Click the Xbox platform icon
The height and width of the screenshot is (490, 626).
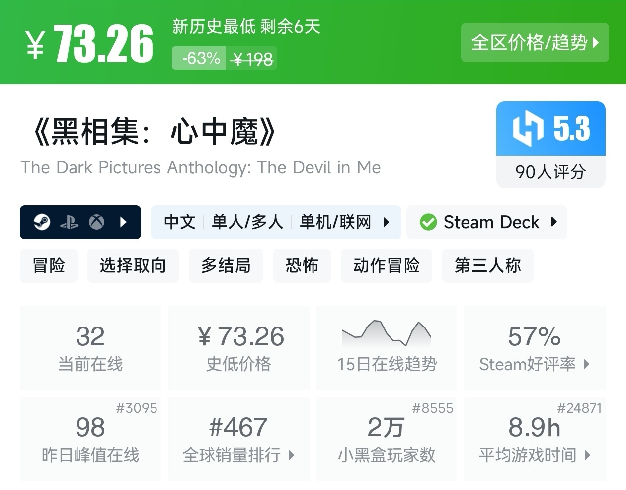coord(96,222)
